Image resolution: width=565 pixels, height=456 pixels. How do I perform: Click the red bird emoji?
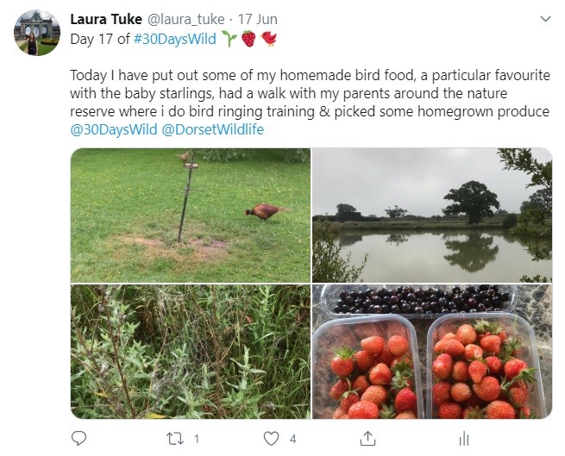coord(269,39)
